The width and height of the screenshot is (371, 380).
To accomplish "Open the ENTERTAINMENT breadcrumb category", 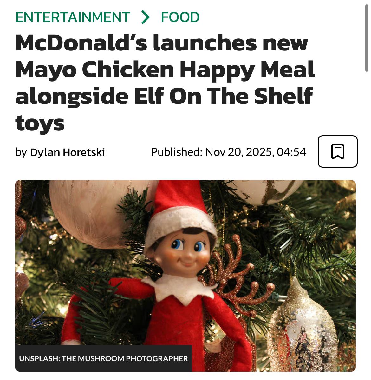I will [x=73, y=17].
